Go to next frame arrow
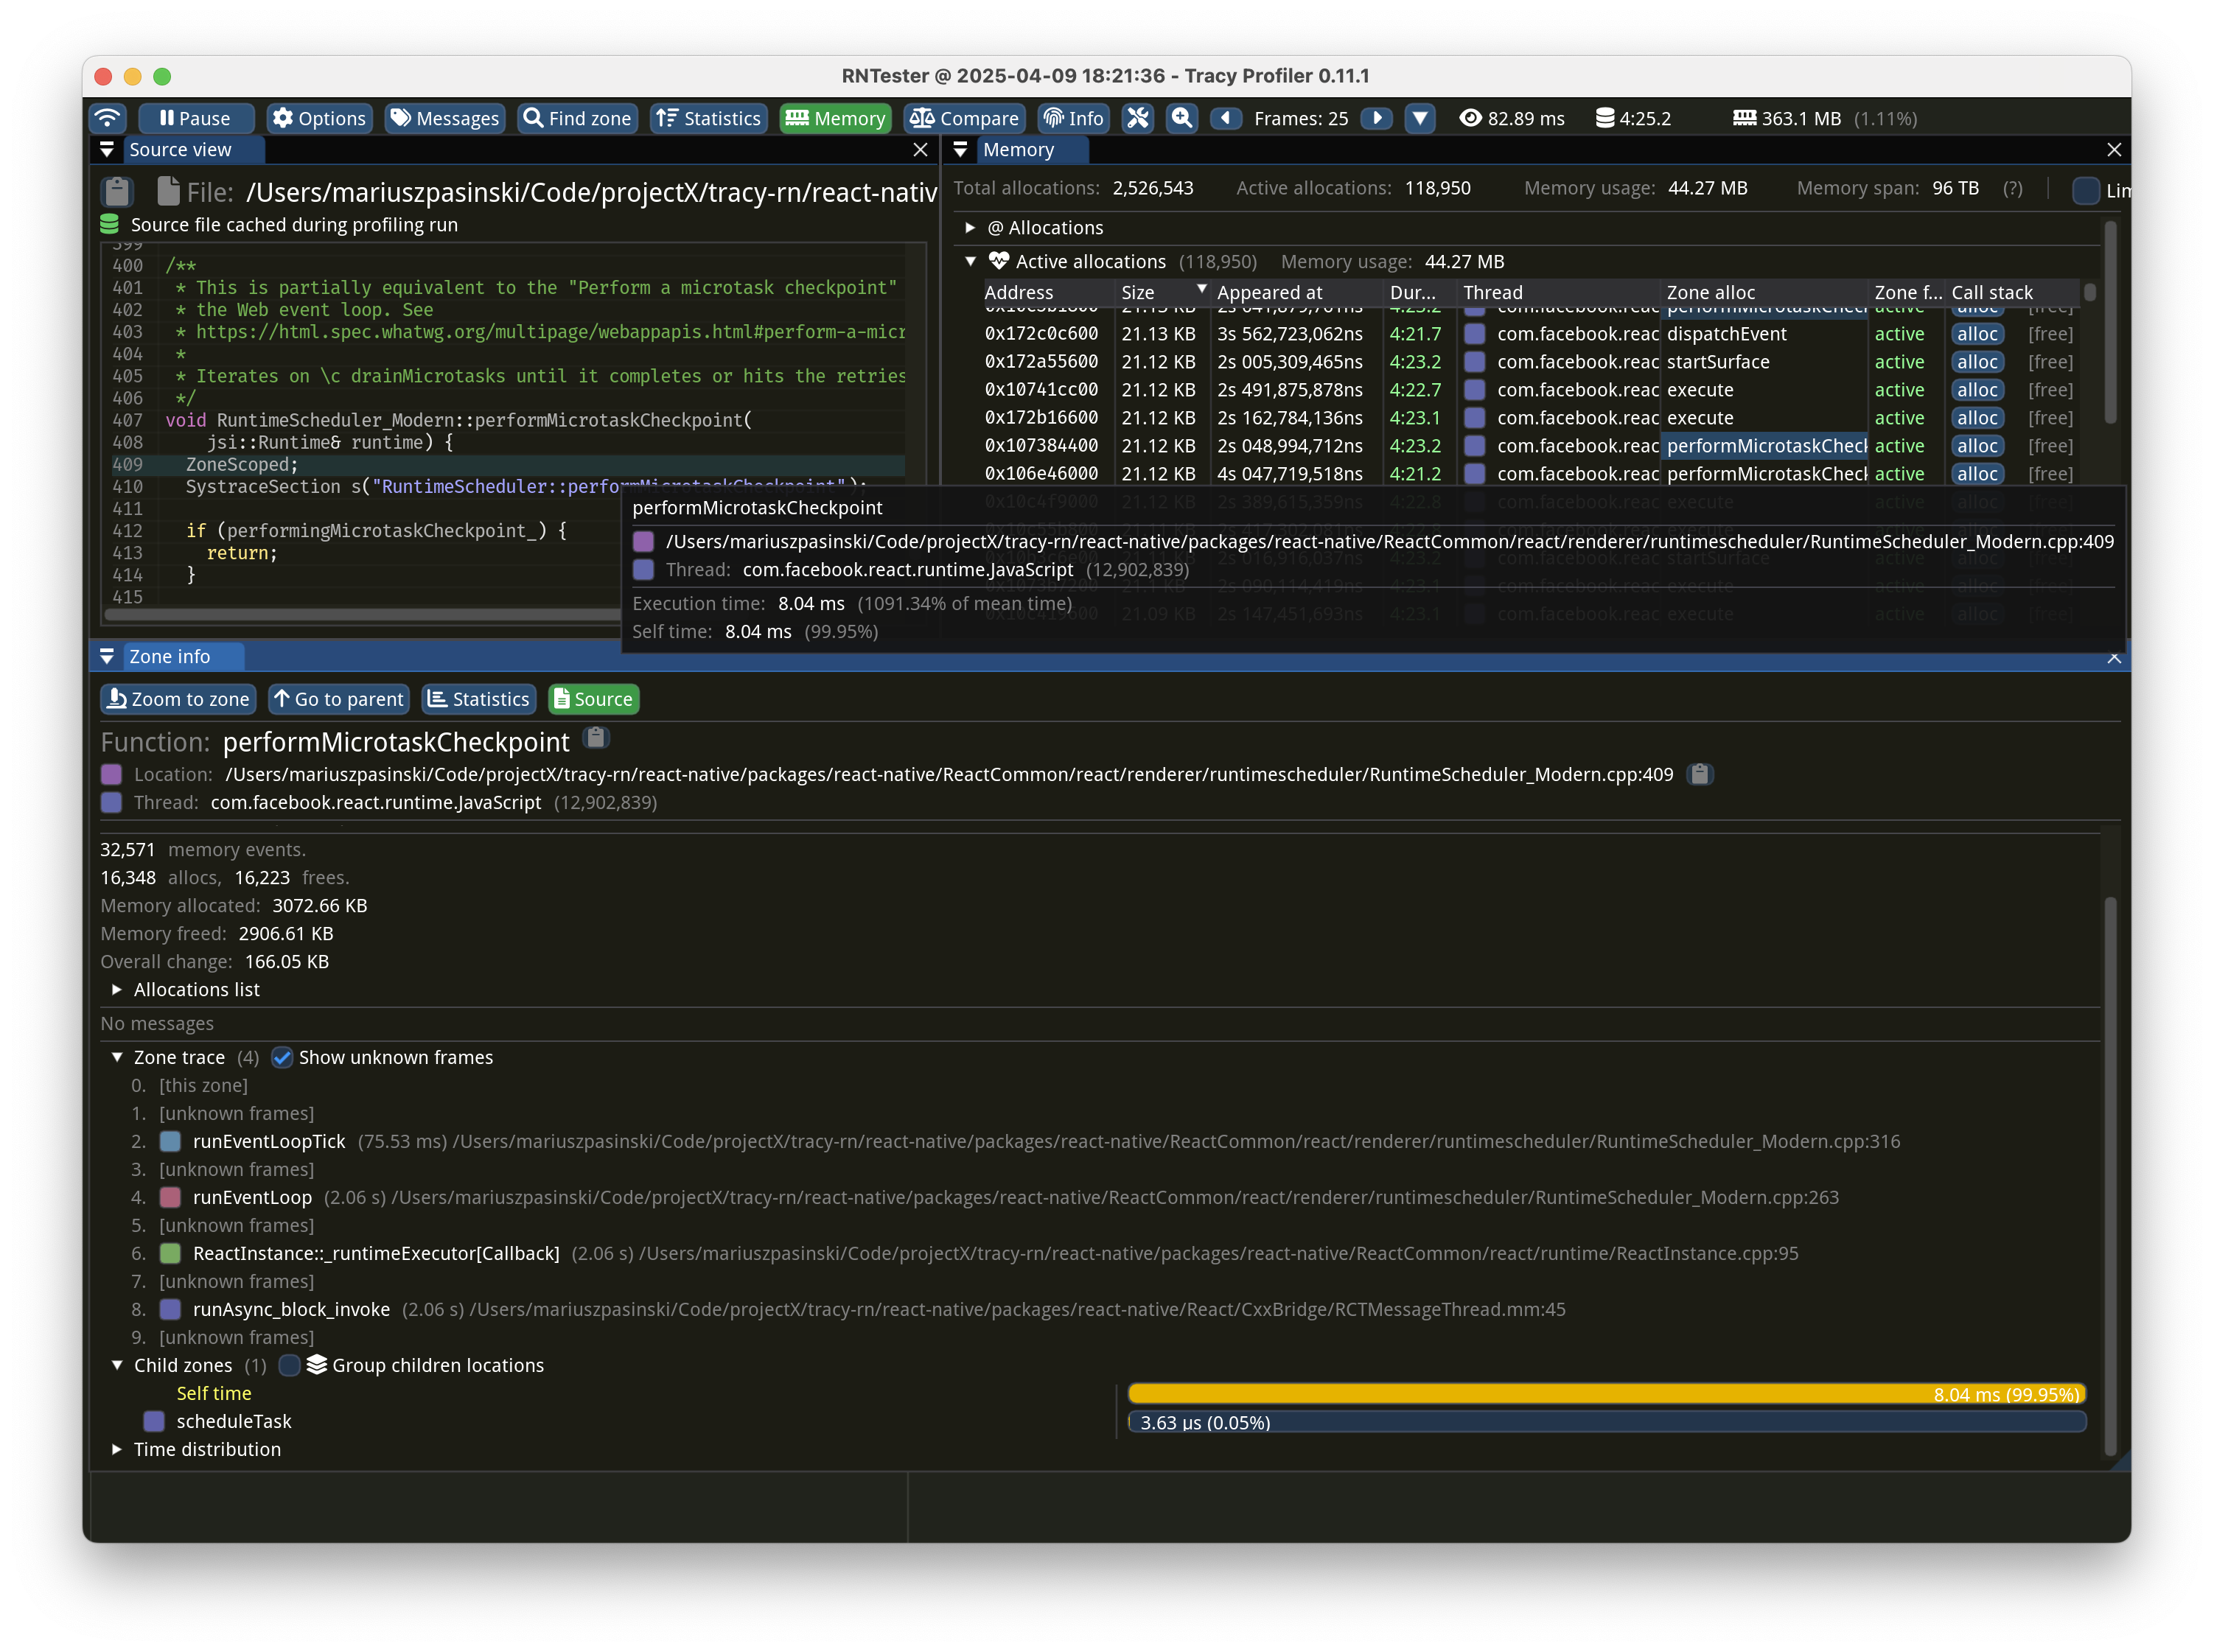This screenshot has height=1652, width=2214. coord(1376,118)
